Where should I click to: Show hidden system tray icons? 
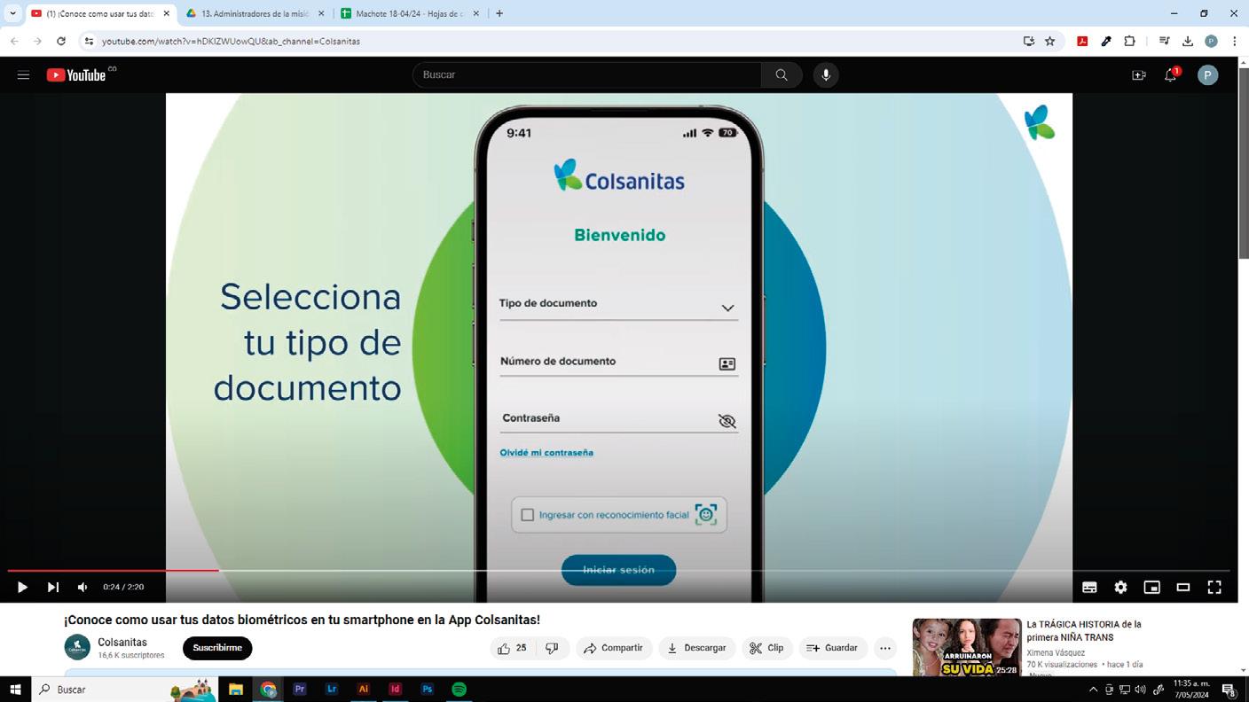coord(1093,690)
